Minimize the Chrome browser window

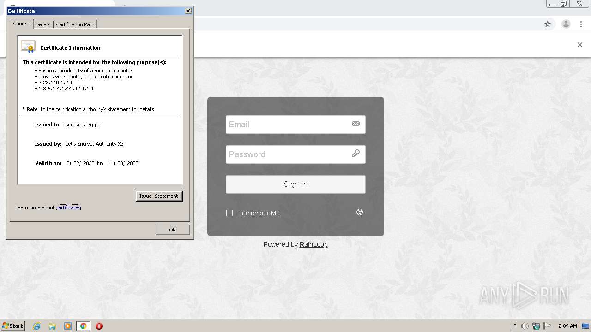pos(552,4)
